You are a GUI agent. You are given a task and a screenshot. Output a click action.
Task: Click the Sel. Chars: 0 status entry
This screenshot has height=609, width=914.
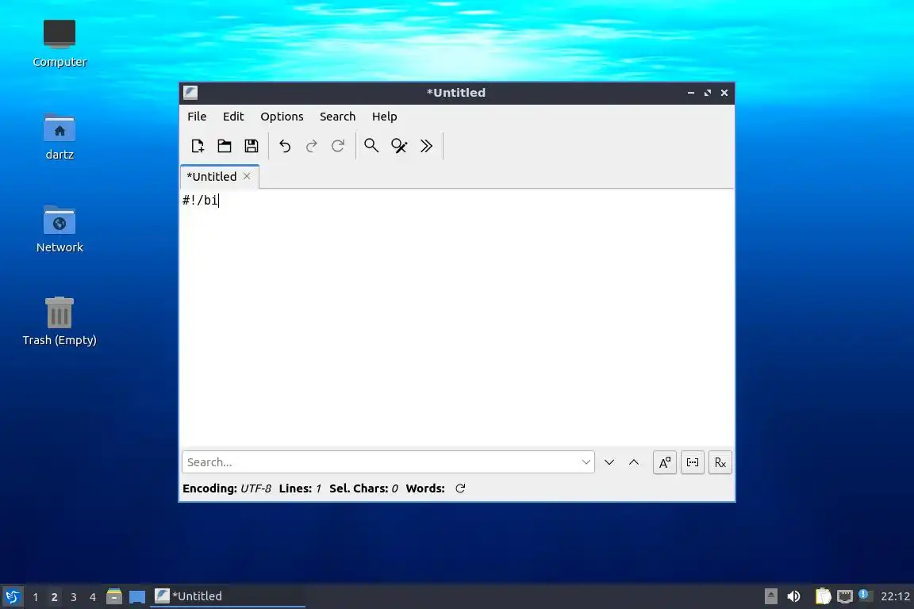363,488
